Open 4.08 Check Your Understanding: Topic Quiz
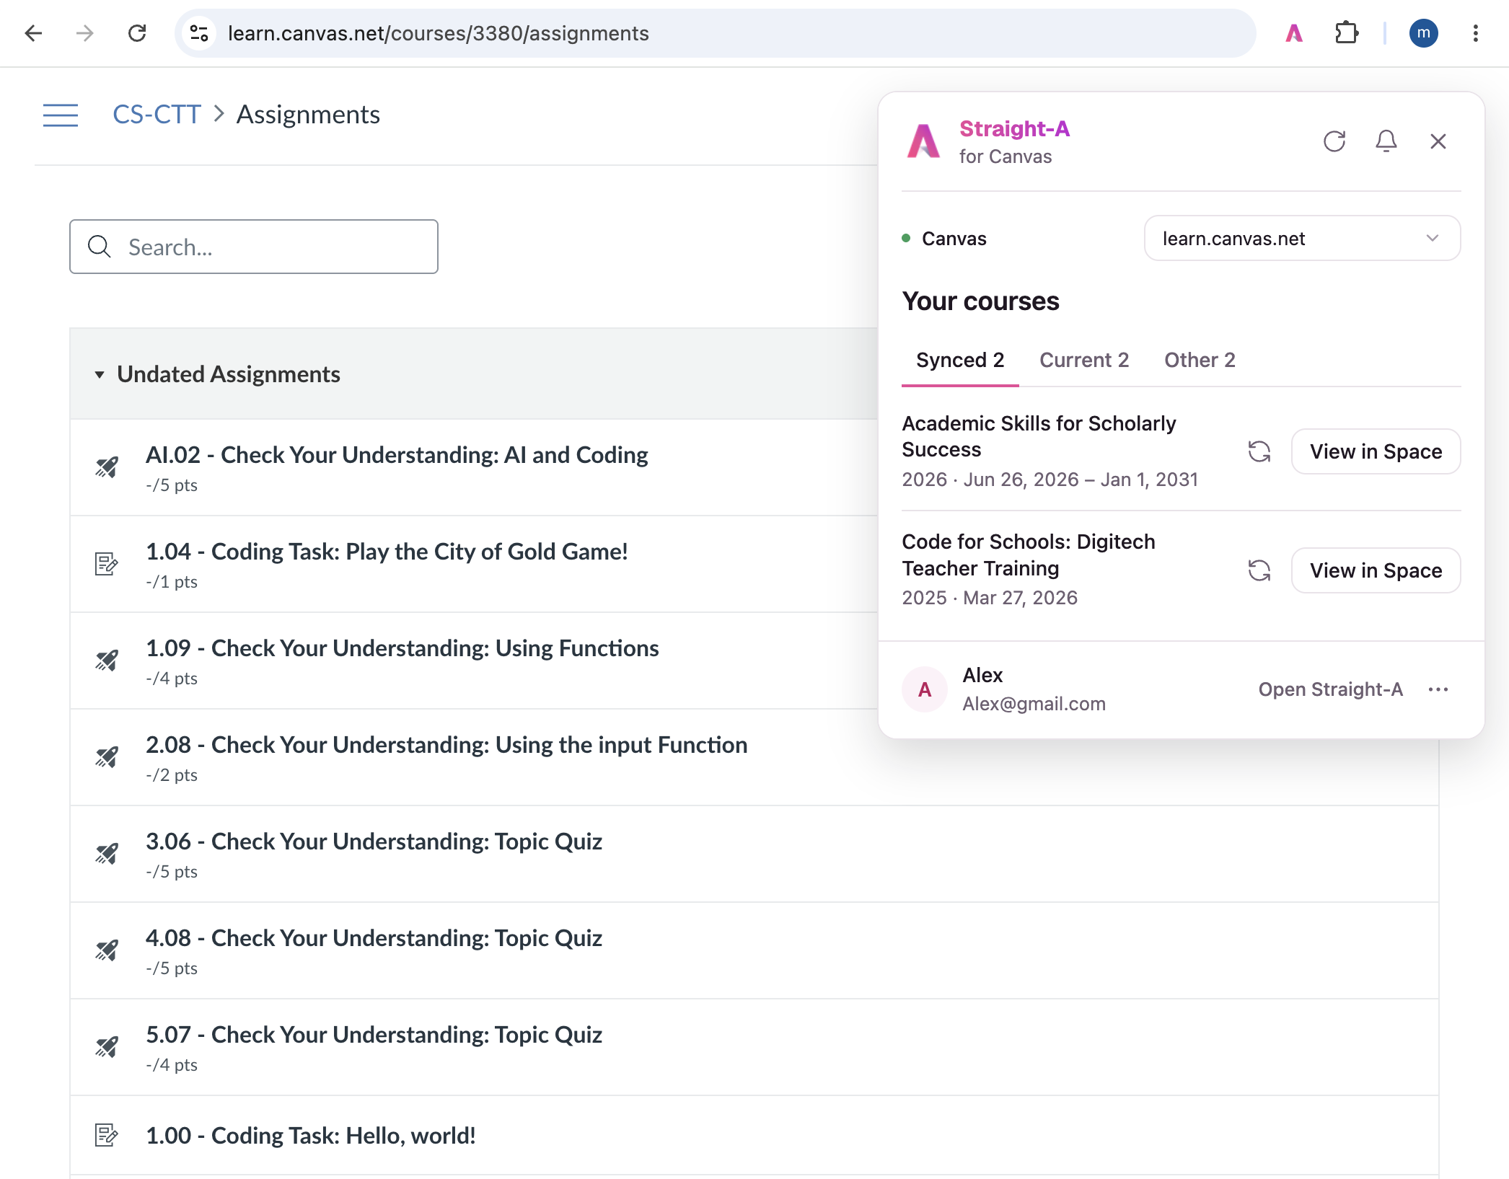 click(x=374, y=938)
